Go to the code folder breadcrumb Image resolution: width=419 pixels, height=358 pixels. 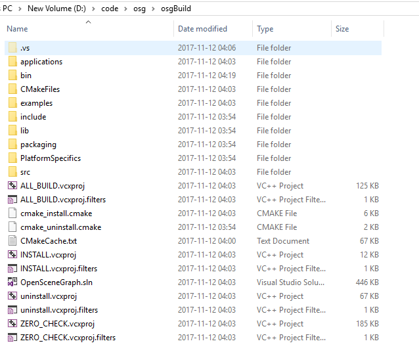(110, 9)
